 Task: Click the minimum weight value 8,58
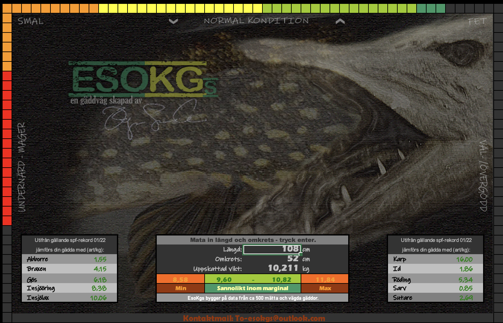click(x=180, y=280)
